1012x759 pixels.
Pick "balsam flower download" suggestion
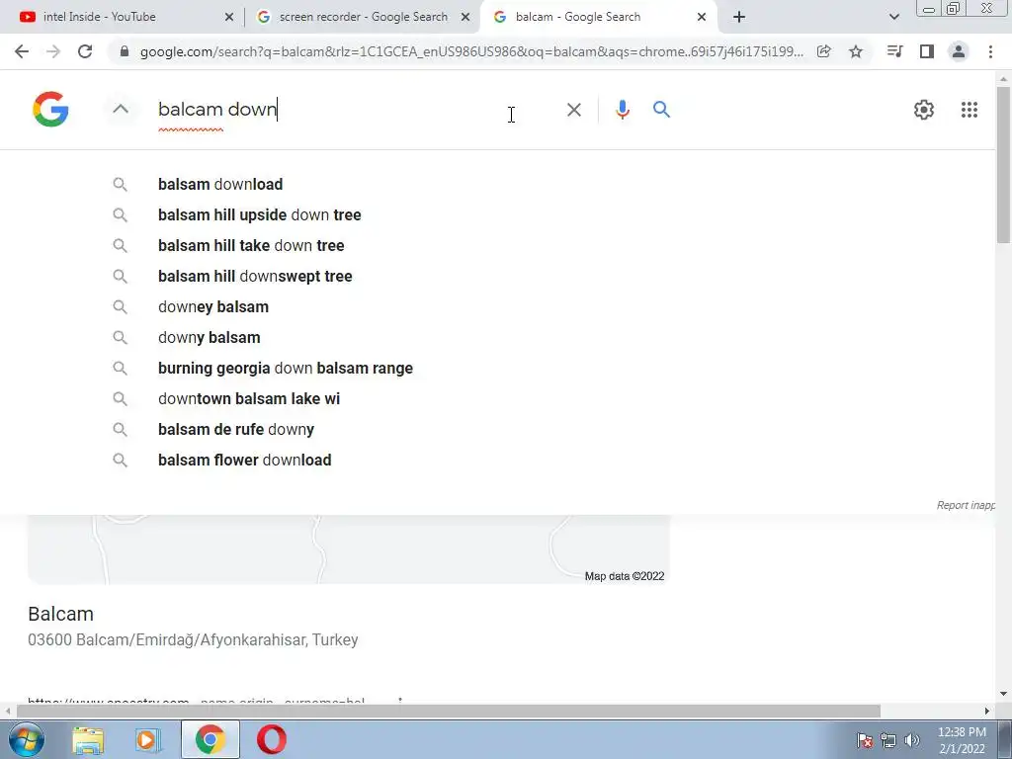pos(245,461)
